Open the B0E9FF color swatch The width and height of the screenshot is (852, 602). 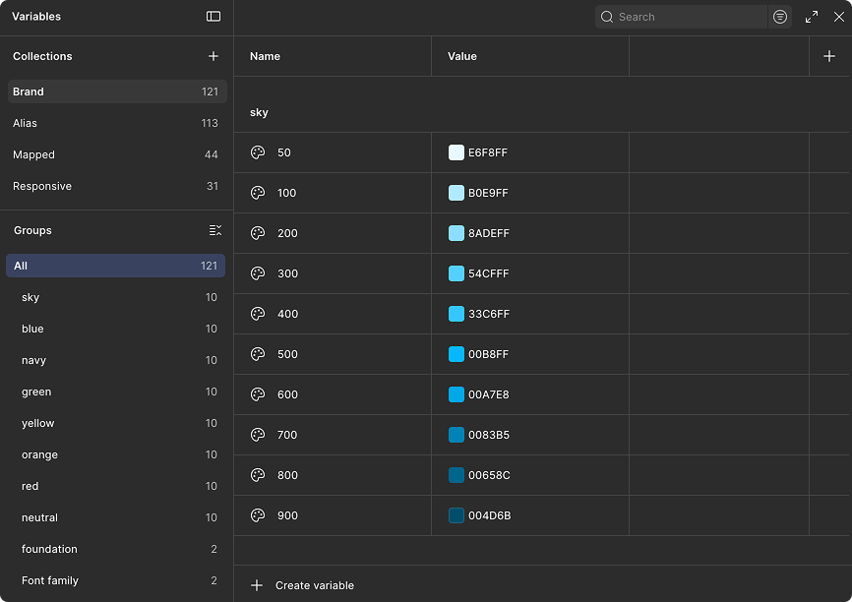(456, 193)
